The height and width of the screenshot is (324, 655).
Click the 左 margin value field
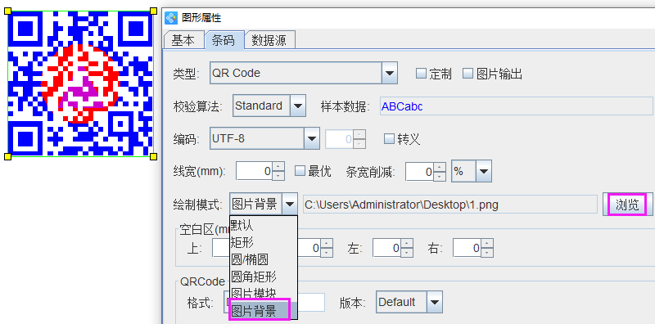coord(387,248)
